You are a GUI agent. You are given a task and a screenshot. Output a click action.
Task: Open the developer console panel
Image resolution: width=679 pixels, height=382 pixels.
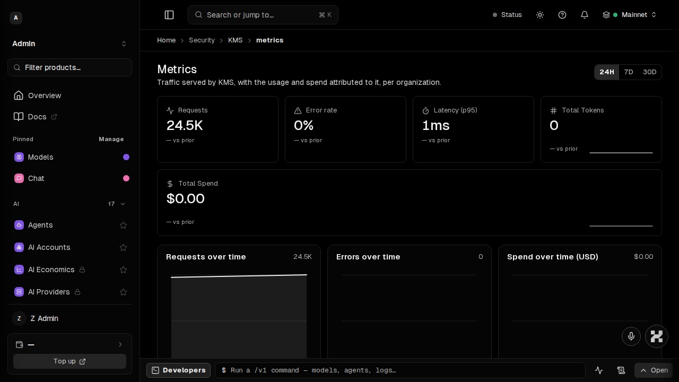[x=654, y=370]
